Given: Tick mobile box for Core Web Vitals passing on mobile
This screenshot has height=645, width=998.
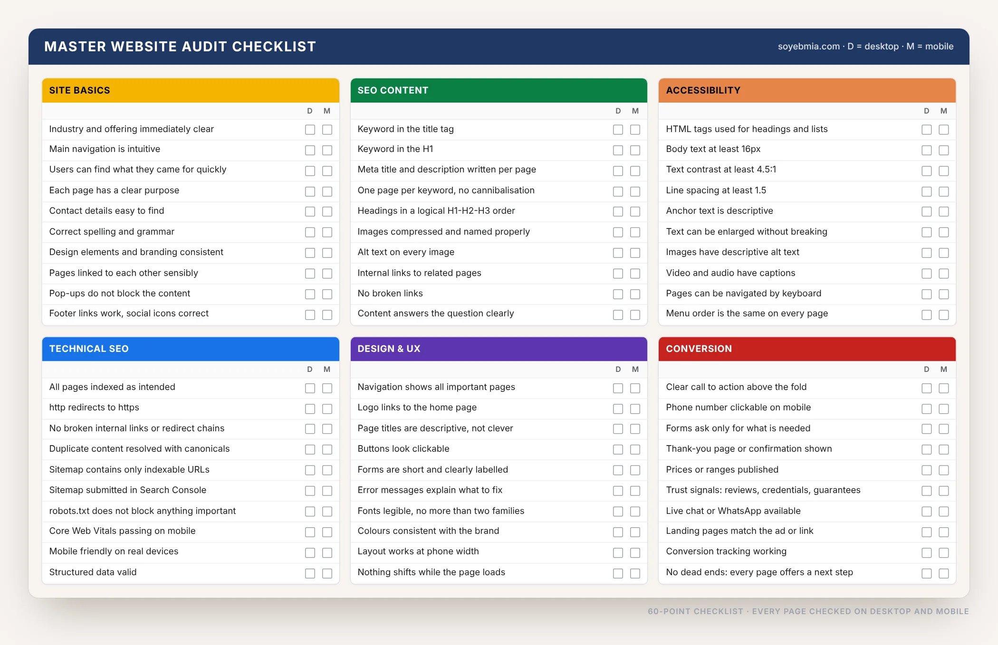Looking at the screenshot, I should tap(327, 532).
